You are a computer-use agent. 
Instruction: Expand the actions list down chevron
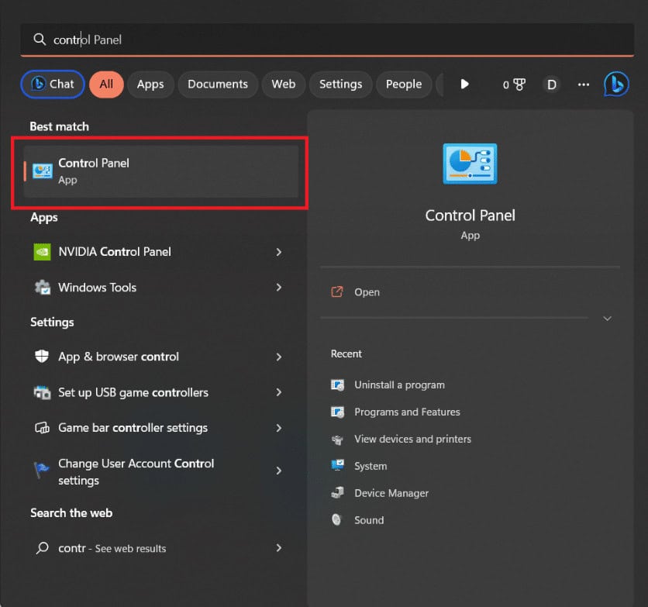tap(607, 319)
